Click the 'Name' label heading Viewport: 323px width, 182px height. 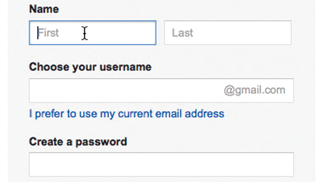pos(44,9)
